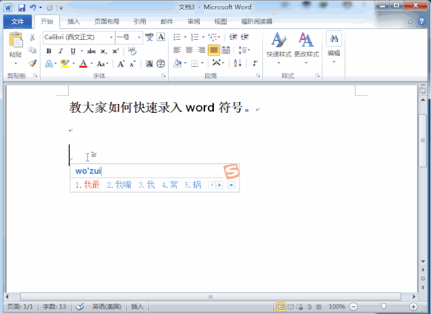Toggle character shading A
The image size is (431, 314).
click(149, 64)
